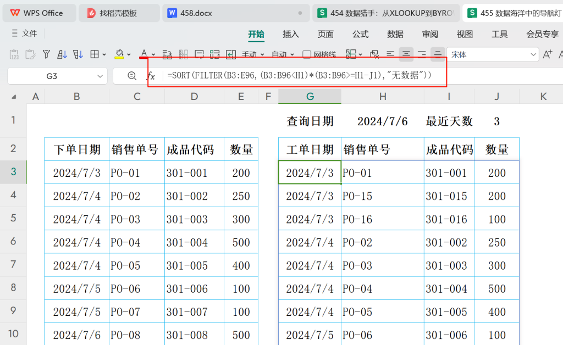The image size is (563, 345).
Task: Select column G header
Action: [310, 97]
